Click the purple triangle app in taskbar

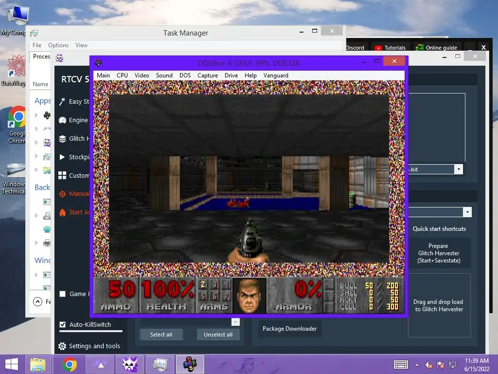tap(100, 364)
